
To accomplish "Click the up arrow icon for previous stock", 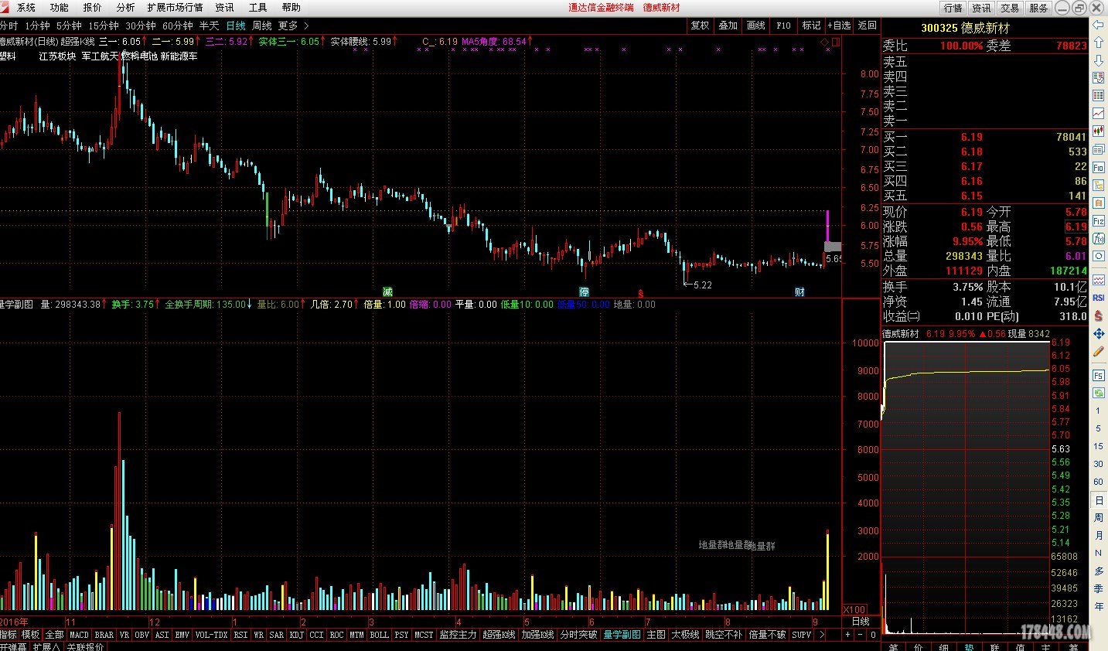I will tap(1099, 43).
